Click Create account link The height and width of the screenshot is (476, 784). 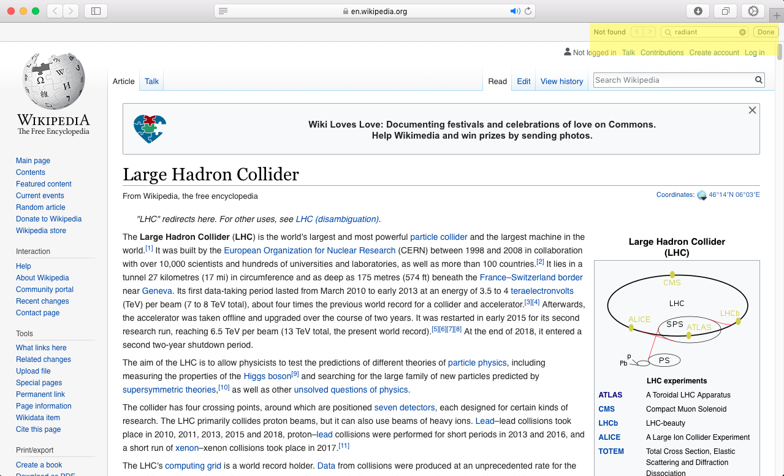(714, 53)
